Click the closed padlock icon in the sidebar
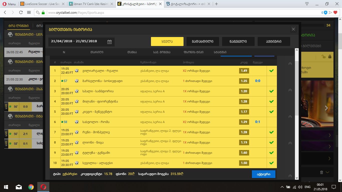 tap(330, 57)
